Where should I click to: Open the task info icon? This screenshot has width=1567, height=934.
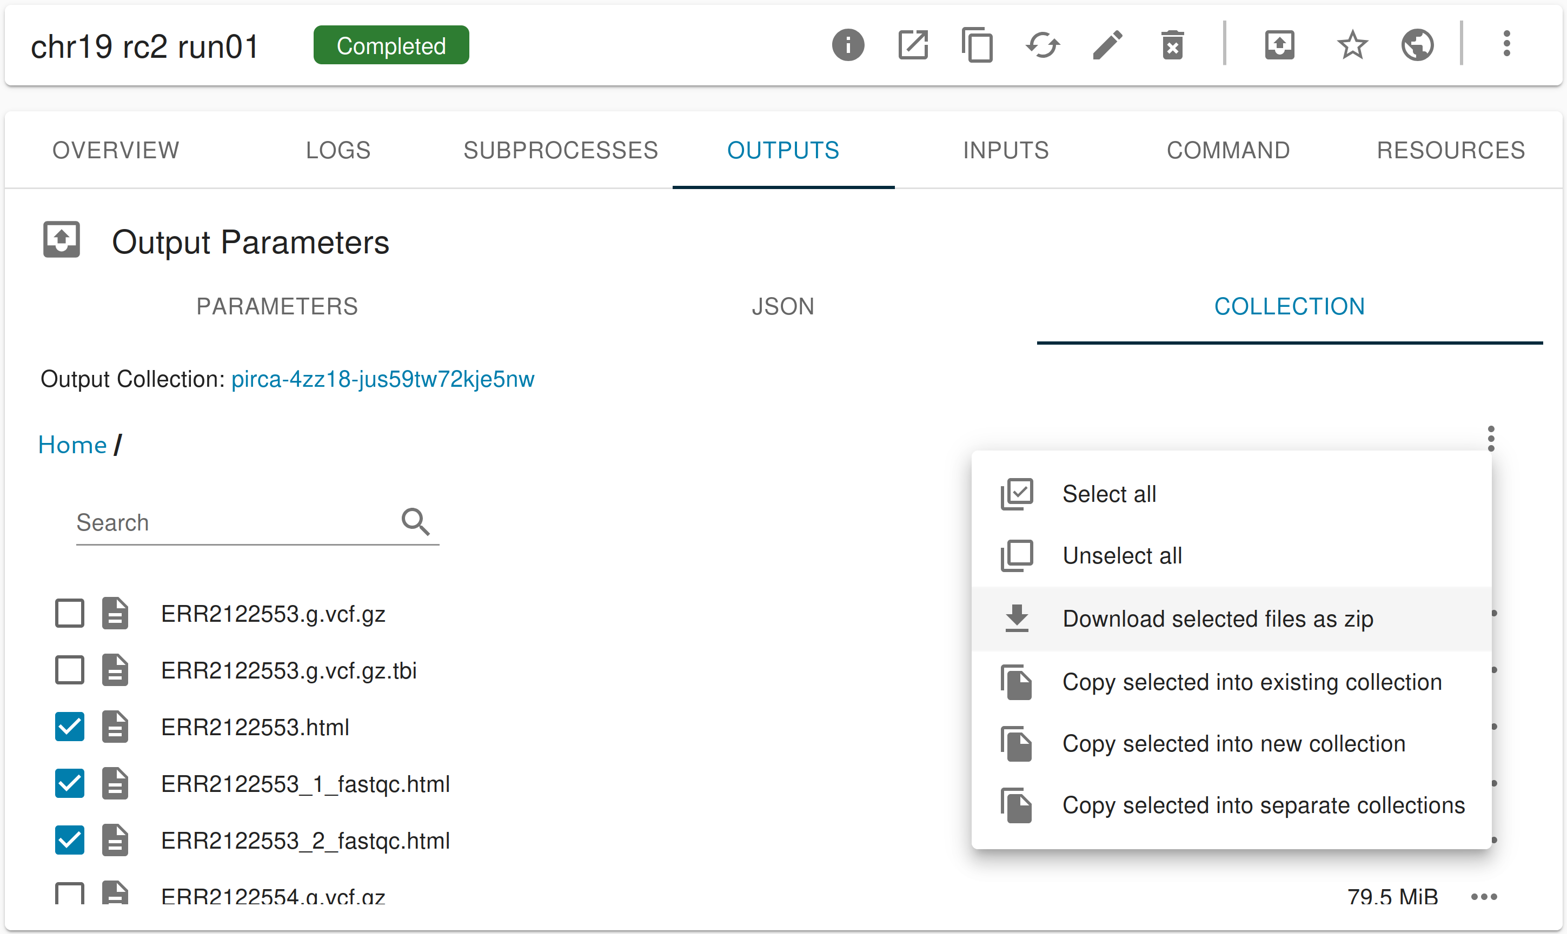[848, 45]
